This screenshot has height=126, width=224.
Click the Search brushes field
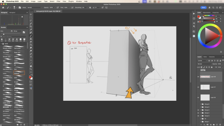[x=14, y=36]
